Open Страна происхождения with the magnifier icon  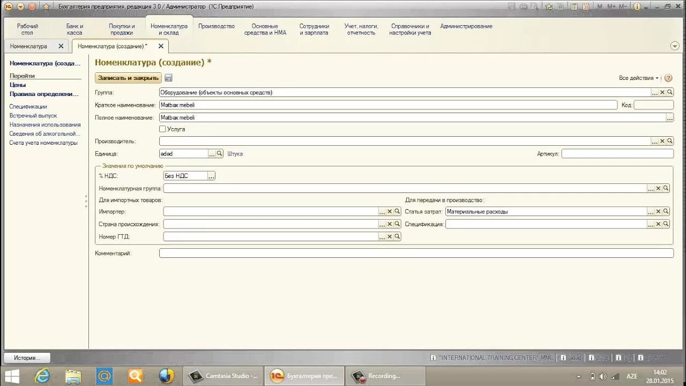(397, 224)
